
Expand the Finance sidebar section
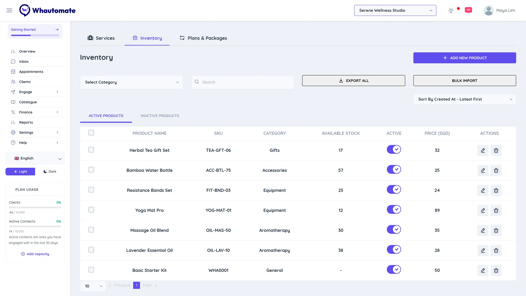coord(35,112)
